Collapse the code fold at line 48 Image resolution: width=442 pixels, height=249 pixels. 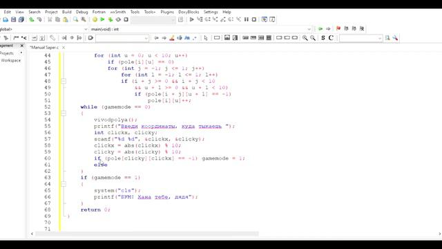pyautogui.click(x=64, y=82)
